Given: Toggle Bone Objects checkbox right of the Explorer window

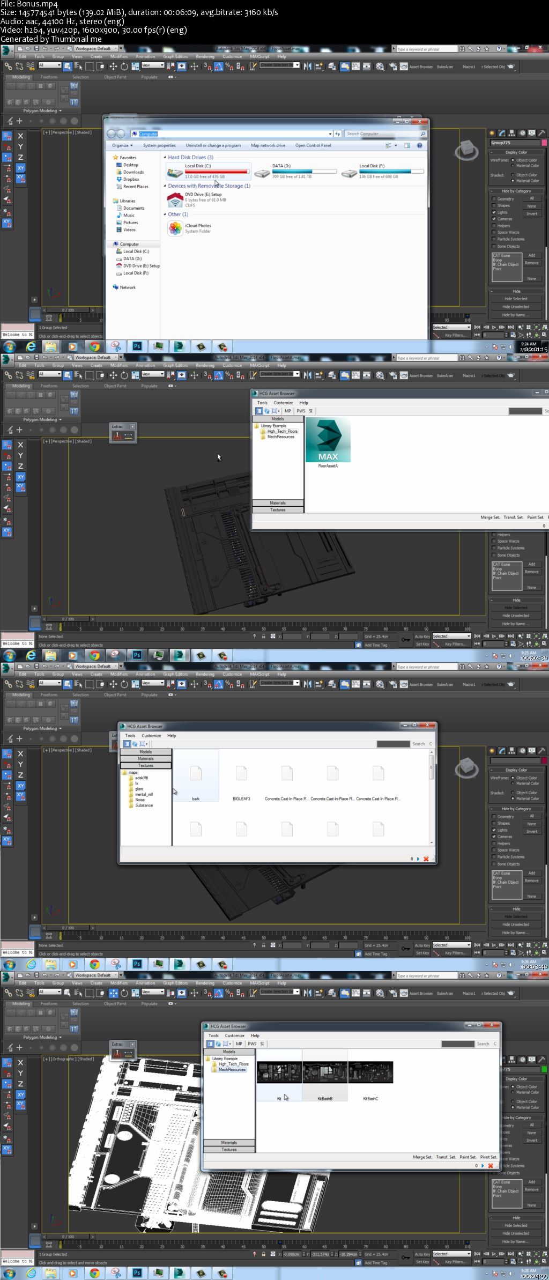Looking at the screenshot, I should click(x=494, y=246).
